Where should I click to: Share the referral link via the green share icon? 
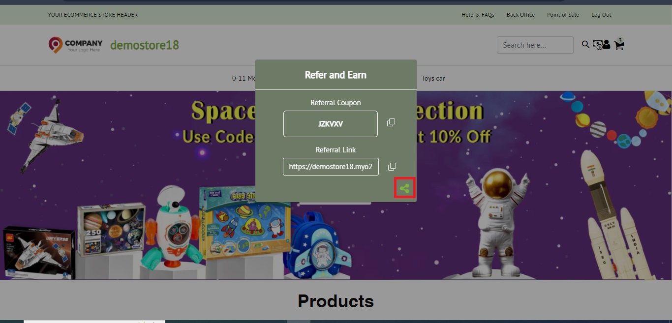click(405, 188)
